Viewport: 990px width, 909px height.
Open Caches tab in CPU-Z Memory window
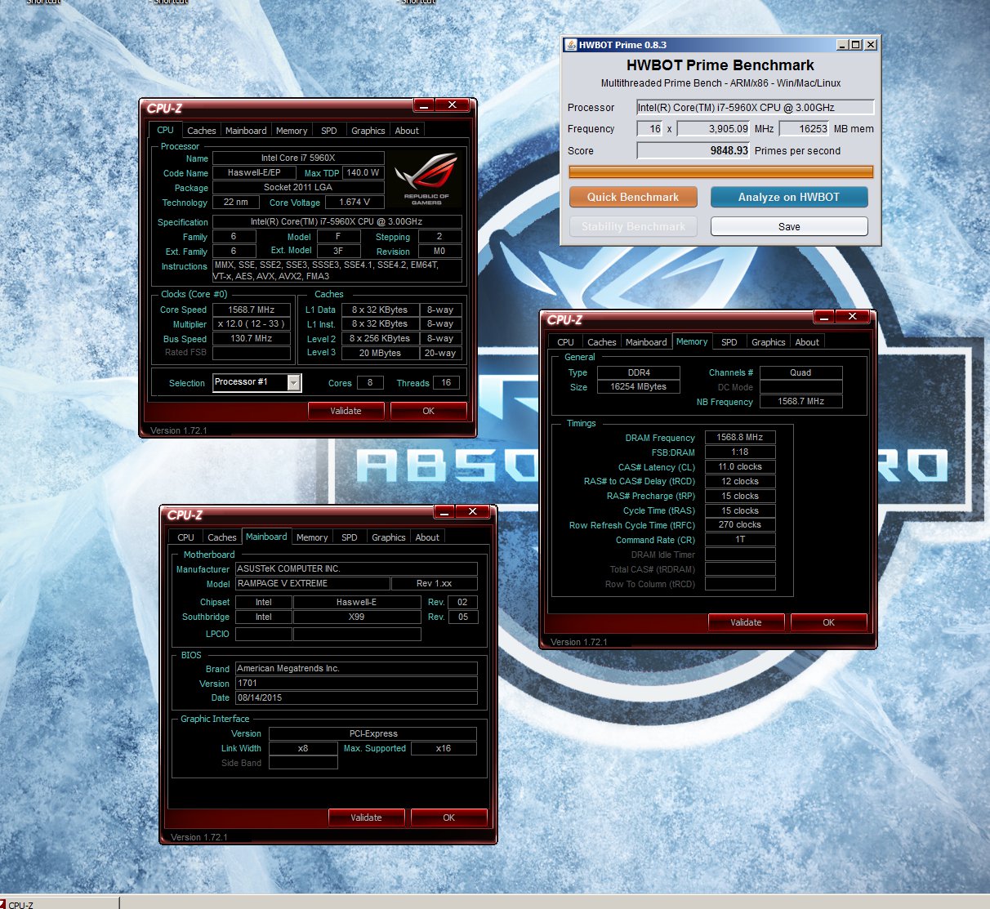tap(602, 342)
